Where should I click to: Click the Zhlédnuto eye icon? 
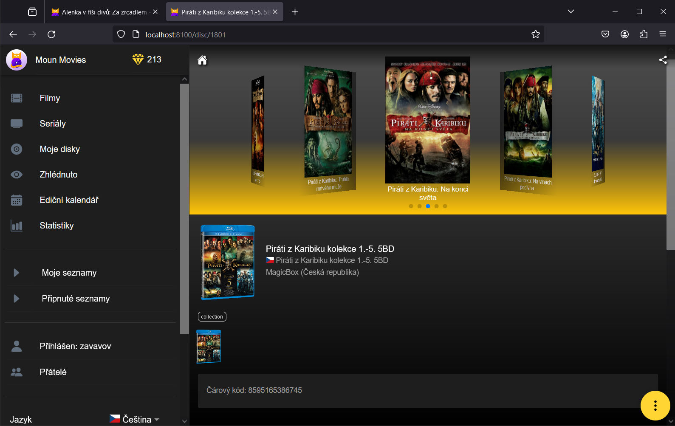(x=17, y=175)
